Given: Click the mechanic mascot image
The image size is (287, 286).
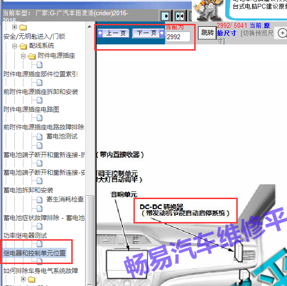Looking at the screenshot, I should [208, 10].
